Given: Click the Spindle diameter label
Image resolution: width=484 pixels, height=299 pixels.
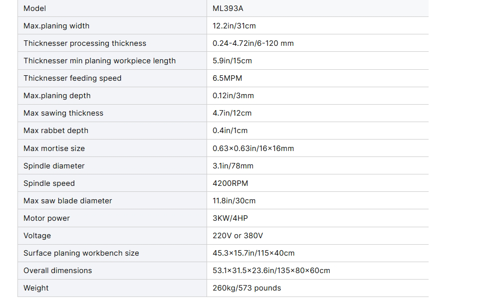Looking at the screenshot, I should tap(54, 166).
